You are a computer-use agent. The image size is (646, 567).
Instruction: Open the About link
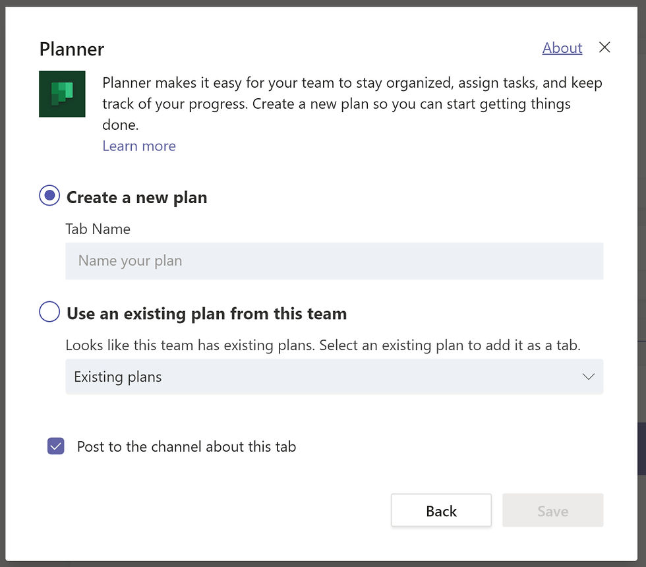(x=562, y=48)
